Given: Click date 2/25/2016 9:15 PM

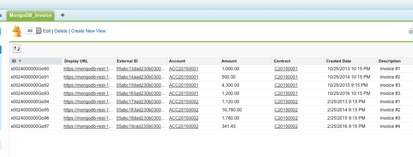Looking at the screenshot, I should coord(346,126).
